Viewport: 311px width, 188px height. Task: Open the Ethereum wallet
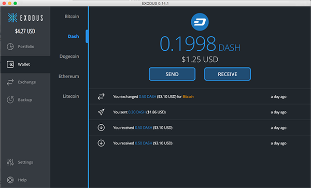[69, 76]
